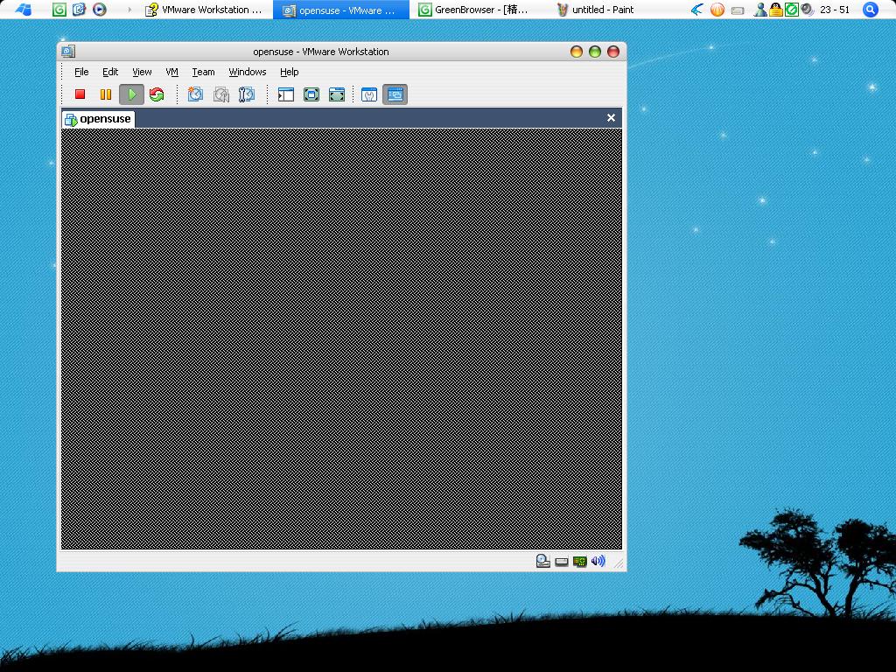Click the network adapter status icon
The height and width of the screenshot is (672, 896).
tap(579, 561)
